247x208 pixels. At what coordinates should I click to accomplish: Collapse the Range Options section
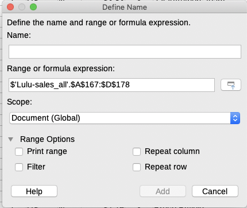tap(11, 139)
